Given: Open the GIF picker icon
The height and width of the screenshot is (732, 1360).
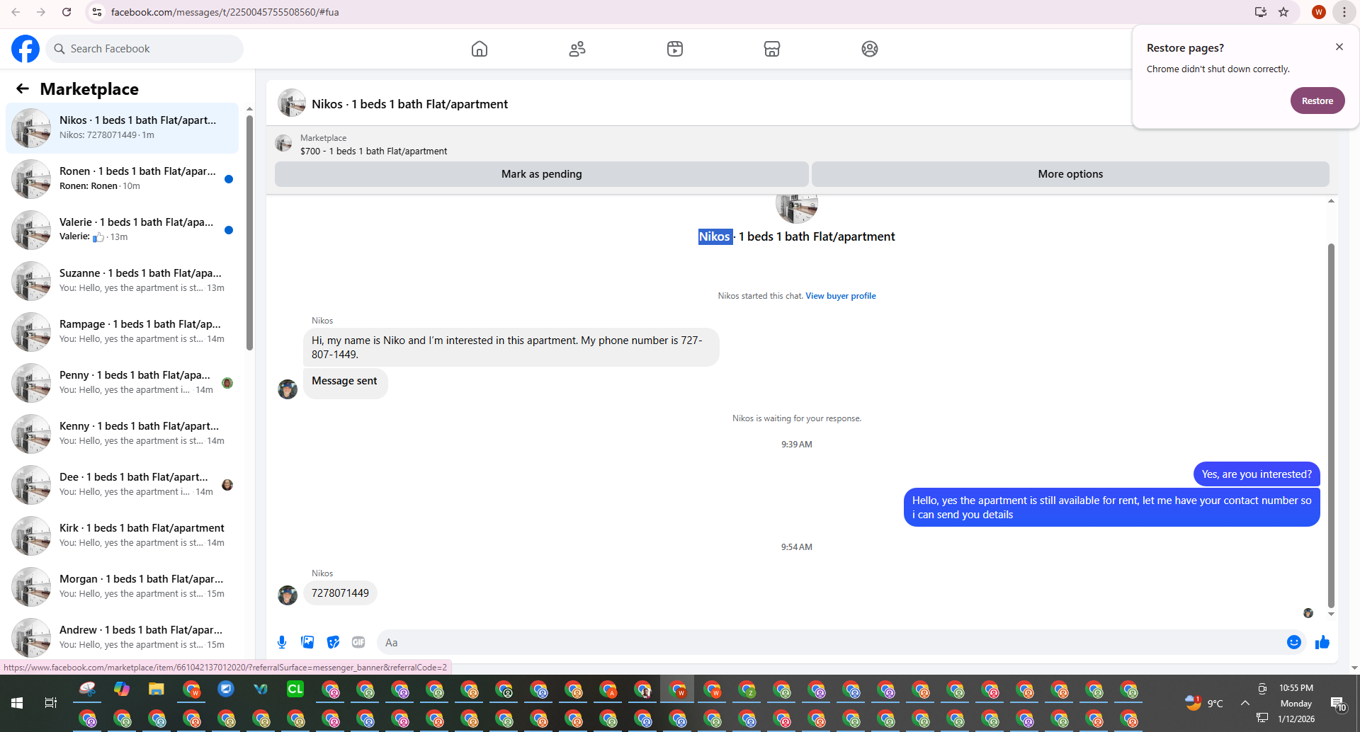Looking at the screenshot, I should tap(358, 642).
